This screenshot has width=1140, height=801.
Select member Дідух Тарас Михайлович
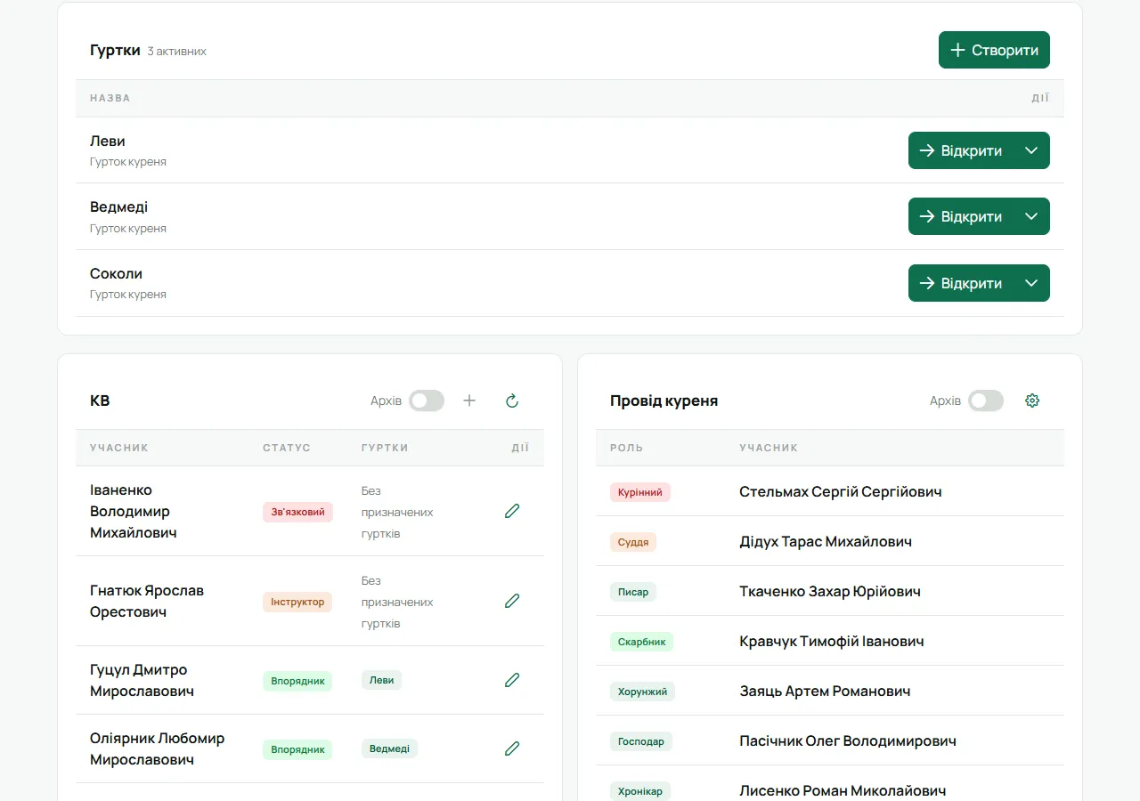[826, 541]
